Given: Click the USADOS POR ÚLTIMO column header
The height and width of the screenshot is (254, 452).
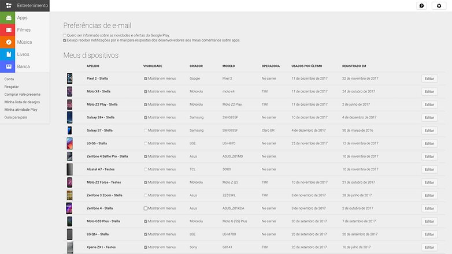Looking at the screenshot, I should click(x=307, y=66).
